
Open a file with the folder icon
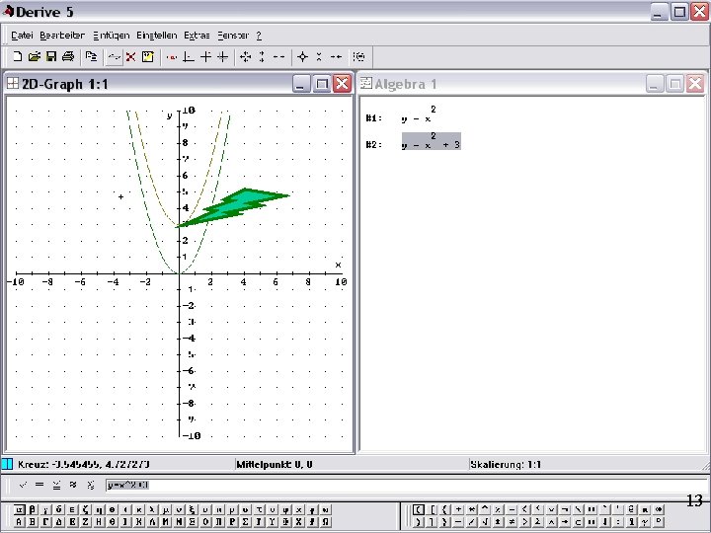[34, 56]
